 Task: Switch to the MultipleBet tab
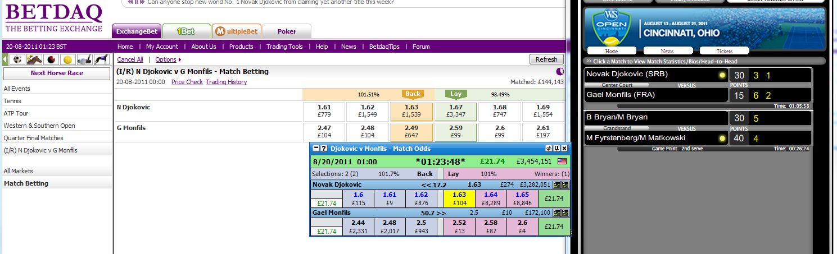236,31
